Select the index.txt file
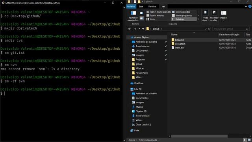252x142 pixels. pyautogui.click(x=179, y=48)
